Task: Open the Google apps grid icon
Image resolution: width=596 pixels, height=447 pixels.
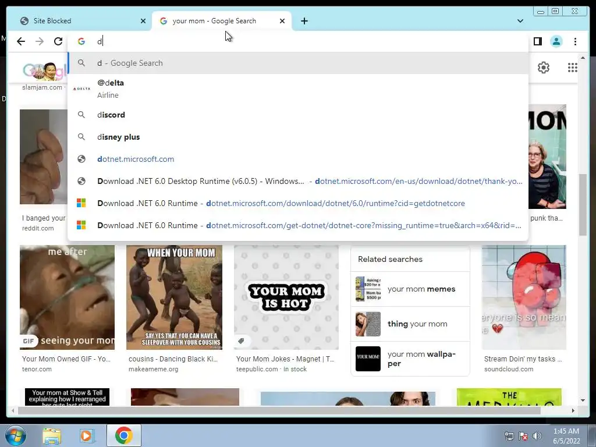Action: [x=573, y=68]
